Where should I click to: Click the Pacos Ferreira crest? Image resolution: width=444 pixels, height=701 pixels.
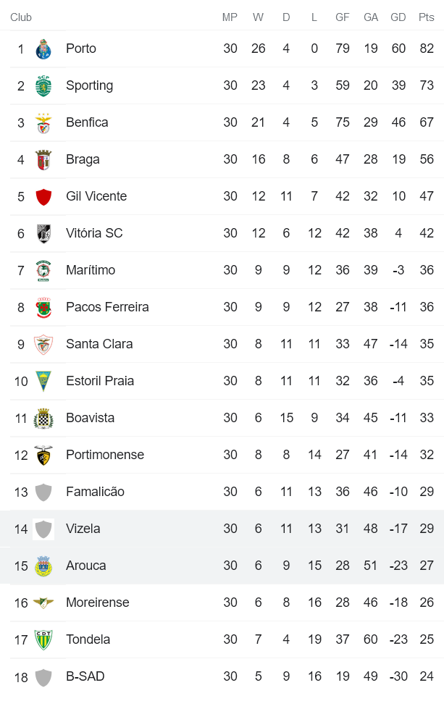(43, 308)
